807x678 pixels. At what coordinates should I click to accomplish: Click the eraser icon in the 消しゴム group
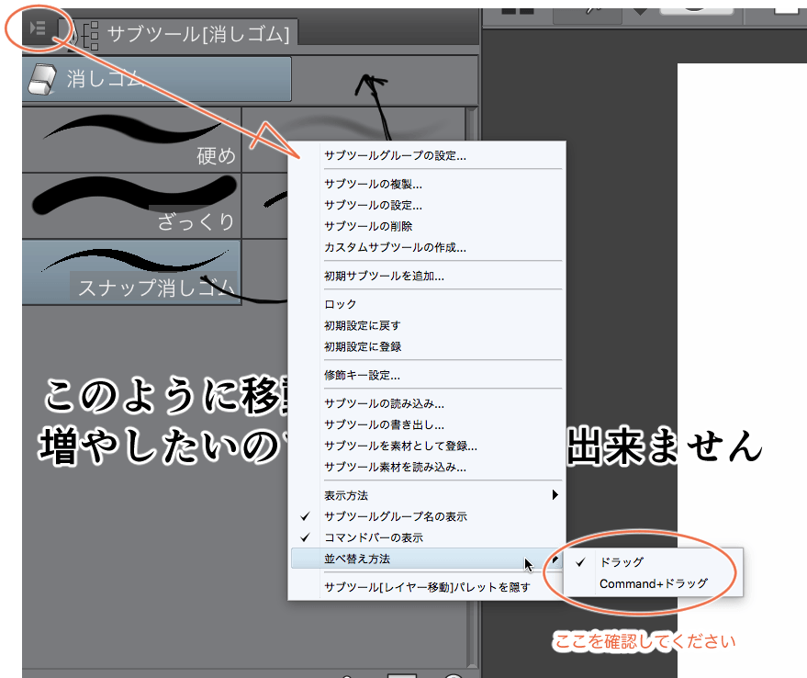44,79
